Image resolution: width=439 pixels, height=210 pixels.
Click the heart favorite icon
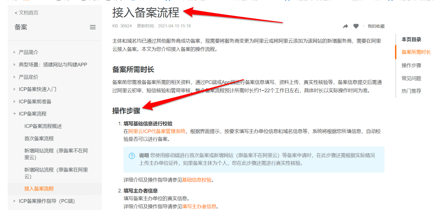(x=356, y=26)
